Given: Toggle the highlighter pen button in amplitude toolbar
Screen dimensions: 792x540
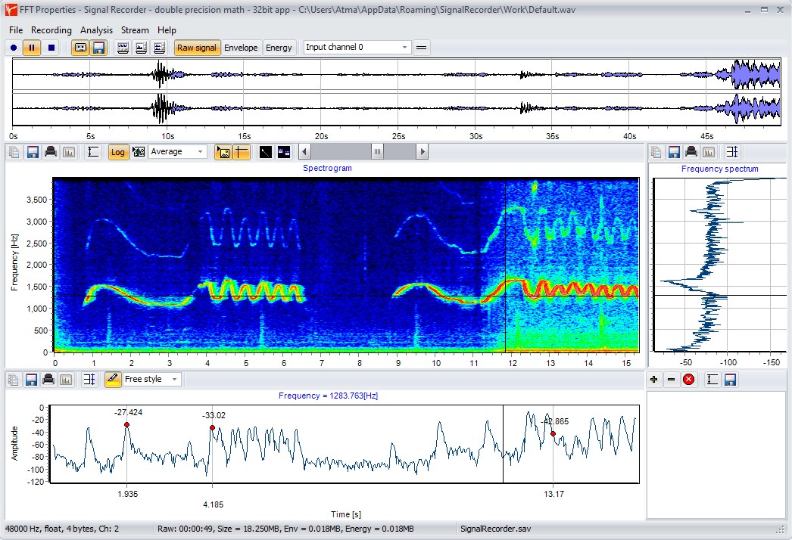Looking at the screenshot, I should click(113, 380).
